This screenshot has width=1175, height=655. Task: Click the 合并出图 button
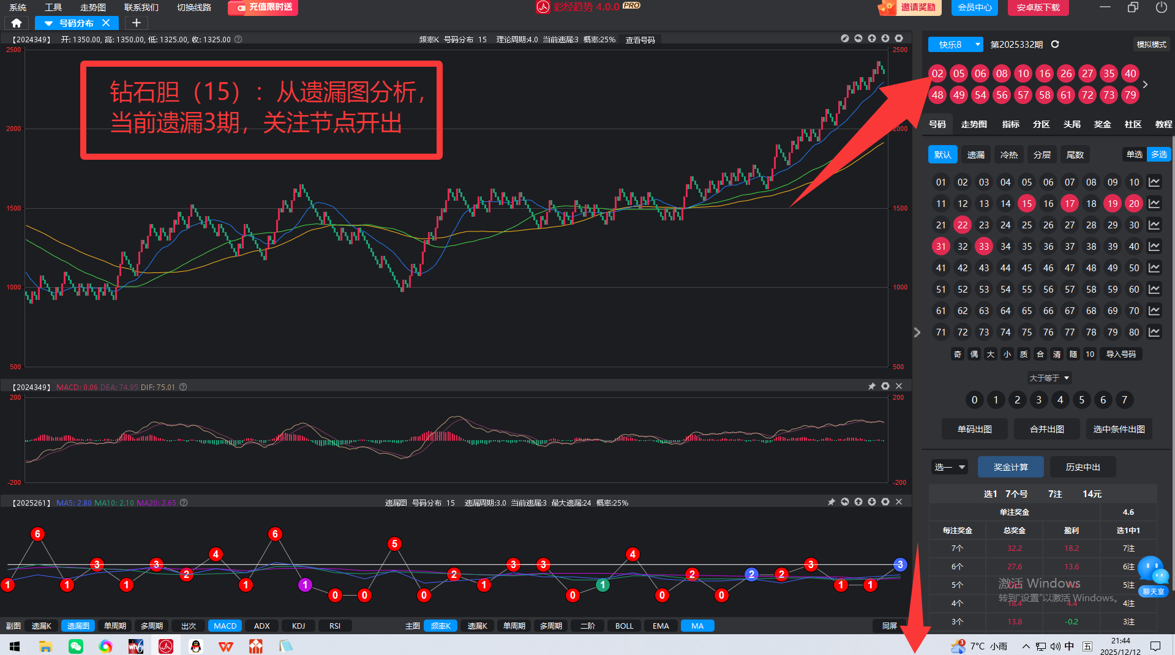point(1047,429)
